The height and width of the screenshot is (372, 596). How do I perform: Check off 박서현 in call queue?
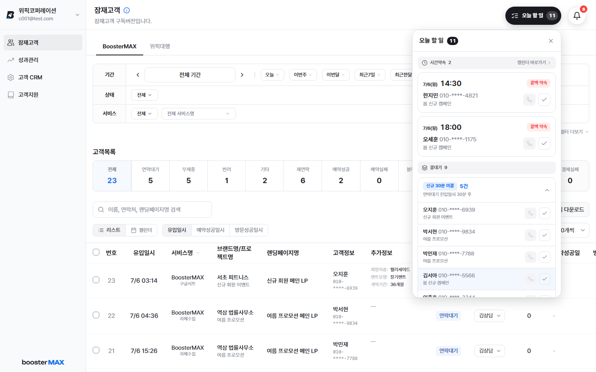coord(545,235)
